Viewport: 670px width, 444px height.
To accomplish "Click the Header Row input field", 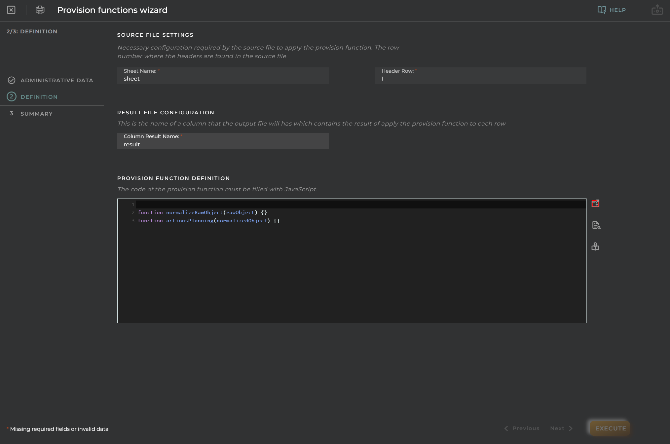I will point(480,76).
